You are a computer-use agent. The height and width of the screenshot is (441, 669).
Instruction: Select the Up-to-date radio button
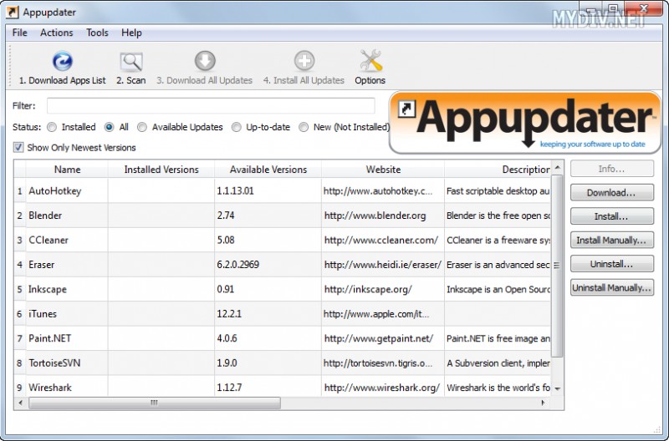click(237, 127)
